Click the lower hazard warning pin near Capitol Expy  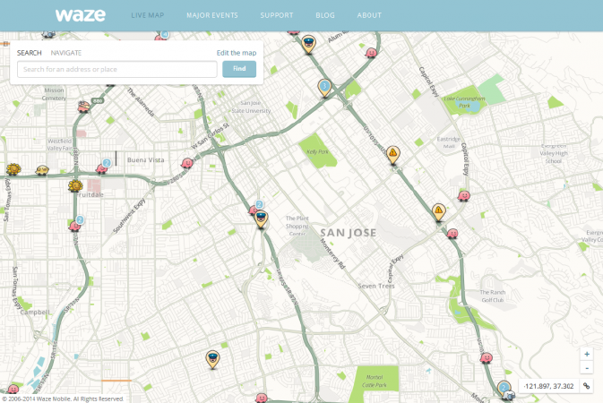[x=438, y=212]
